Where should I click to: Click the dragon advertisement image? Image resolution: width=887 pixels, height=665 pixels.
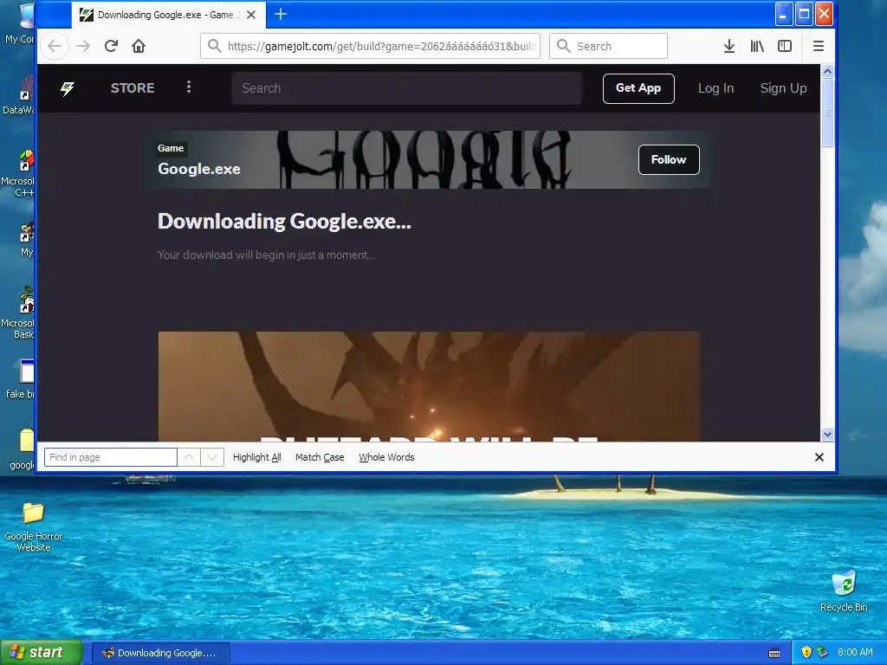tap(429, 386)
